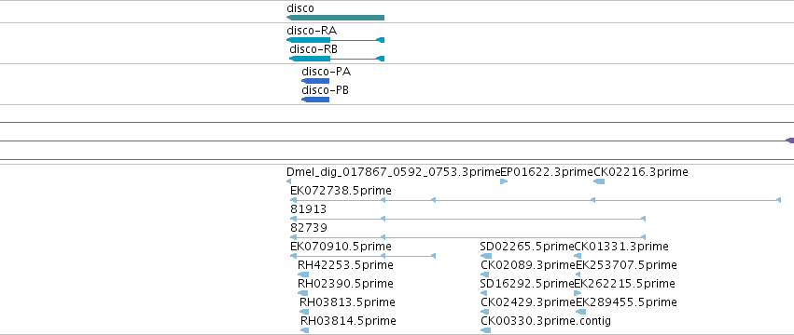Screen dimensions: 794x335
Task: Click the RH03813.5prime EST marker
Action: [304, 312]
